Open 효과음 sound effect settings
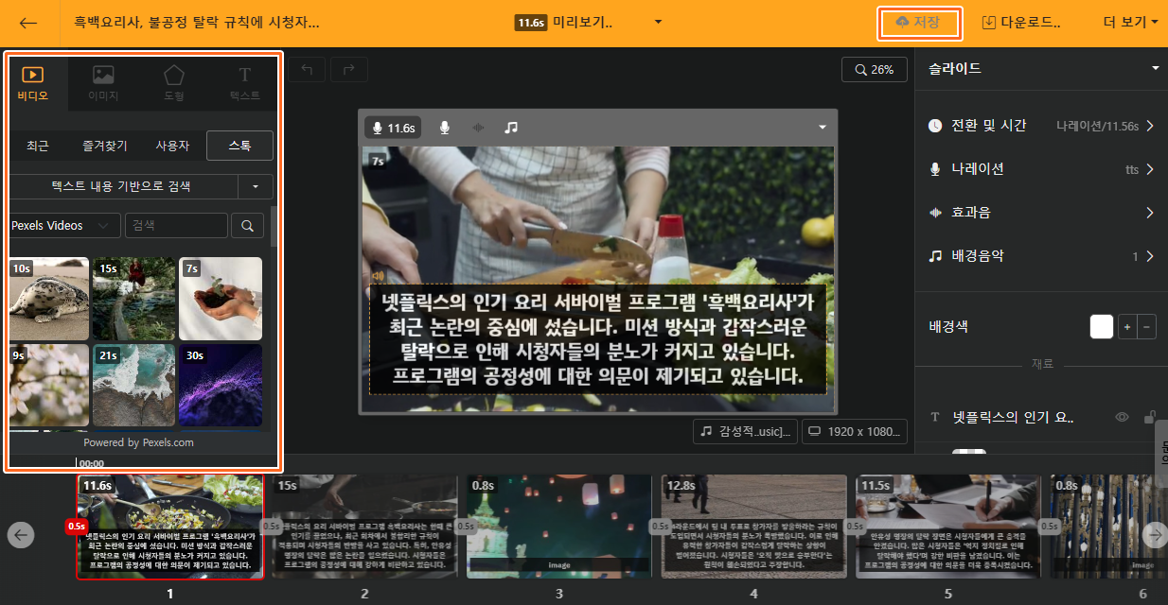Screen dimensions: 1168x605 click(x=1041, y=213)
